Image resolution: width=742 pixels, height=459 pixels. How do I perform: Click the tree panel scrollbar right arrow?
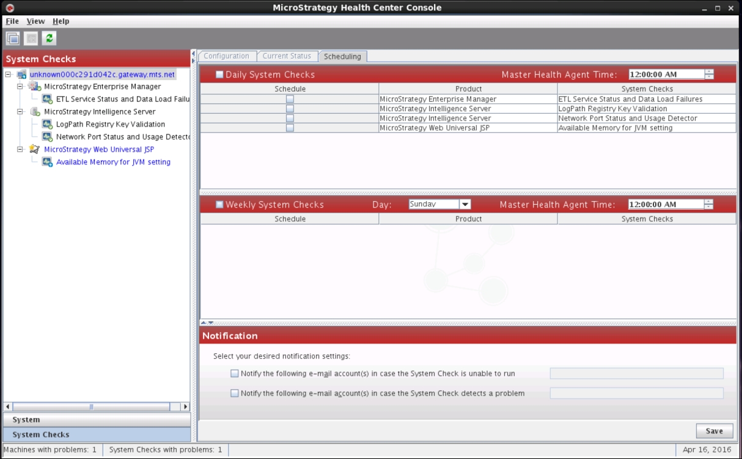point(186,407)
